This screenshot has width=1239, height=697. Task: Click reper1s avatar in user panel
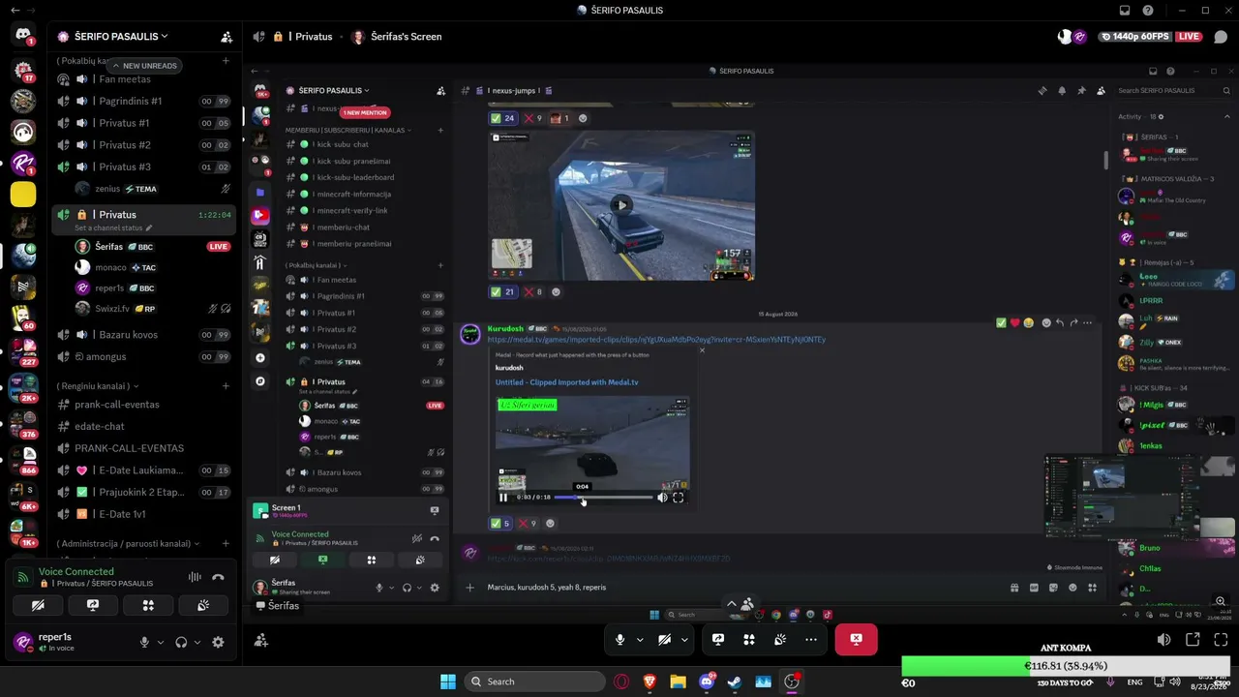pyautogui.click(x=23, y=642)
